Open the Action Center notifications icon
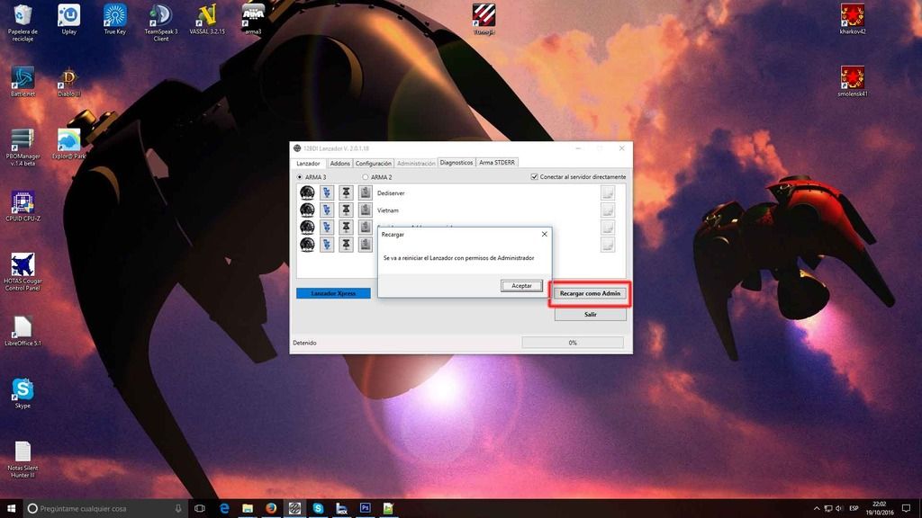The image size is (922, 518). 906,509
